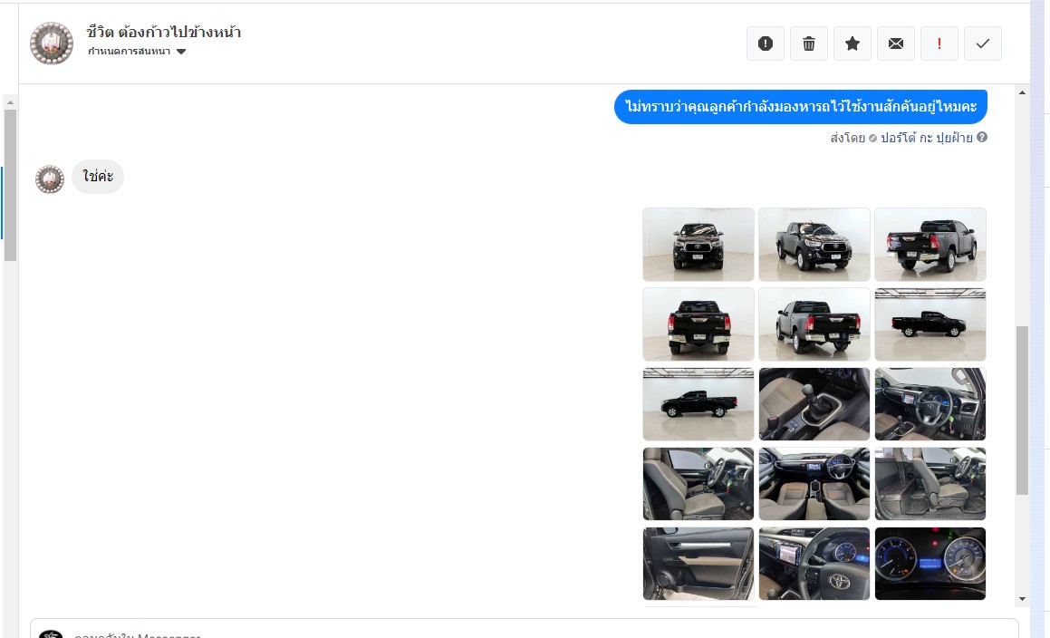Open door panel interior photo

(x=698, y=564)
